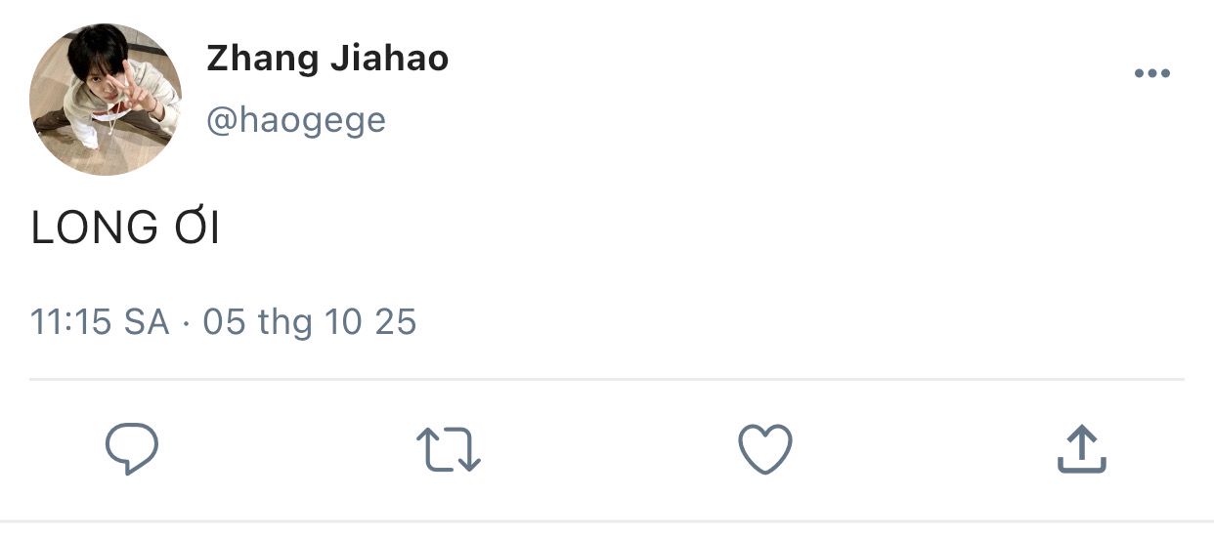Image resolution: width=1214 pixels, height=539 pixels.
Task: Open Zhang Jiahao's profile picture
Action: pyautogui.click(x=106, y=100)
